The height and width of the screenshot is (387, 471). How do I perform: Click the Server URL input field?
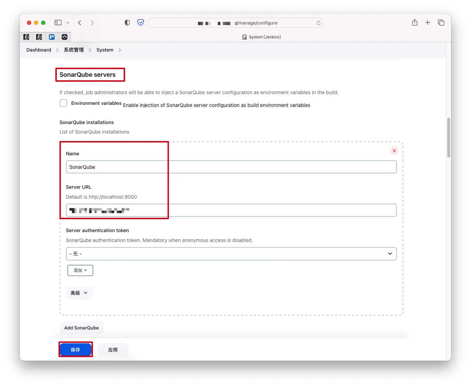231,210
